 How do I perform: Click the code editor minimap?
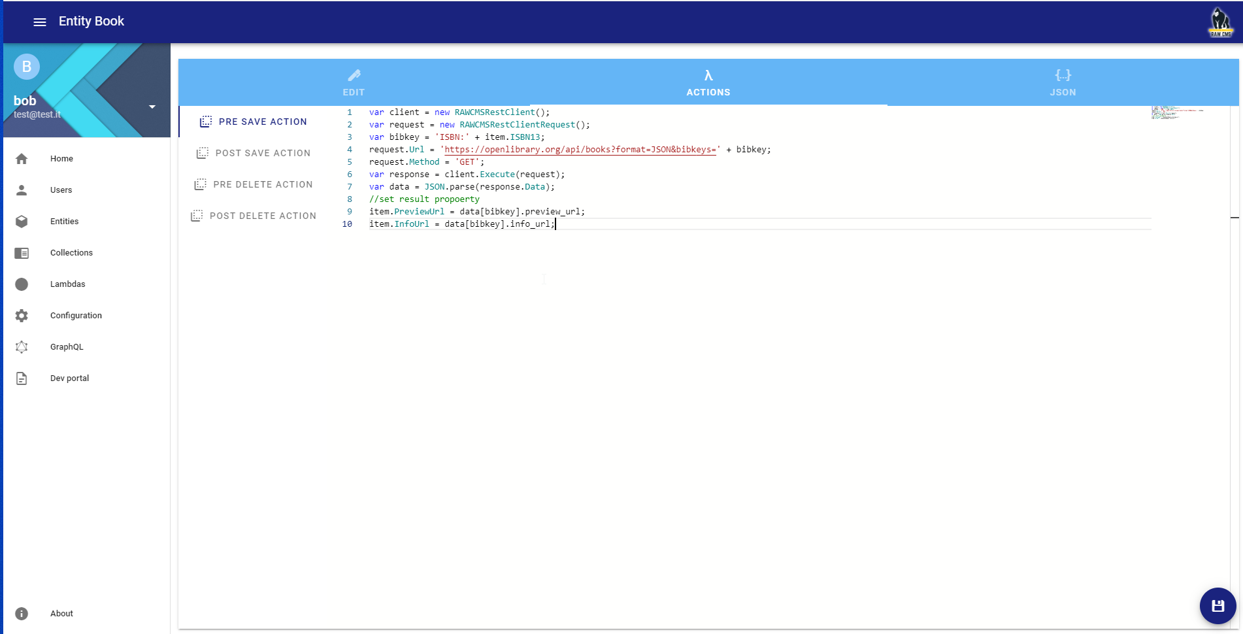coord(1178,112)
